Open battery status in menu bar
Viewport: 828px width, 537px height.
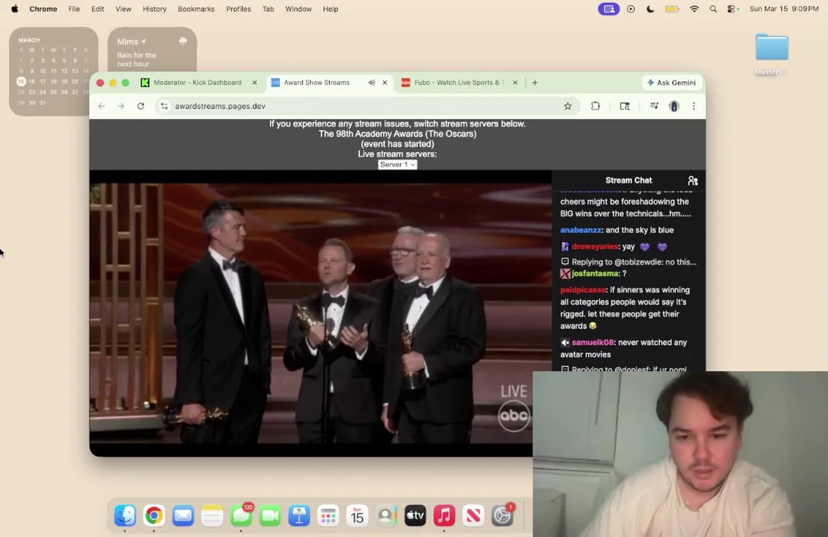672,9
